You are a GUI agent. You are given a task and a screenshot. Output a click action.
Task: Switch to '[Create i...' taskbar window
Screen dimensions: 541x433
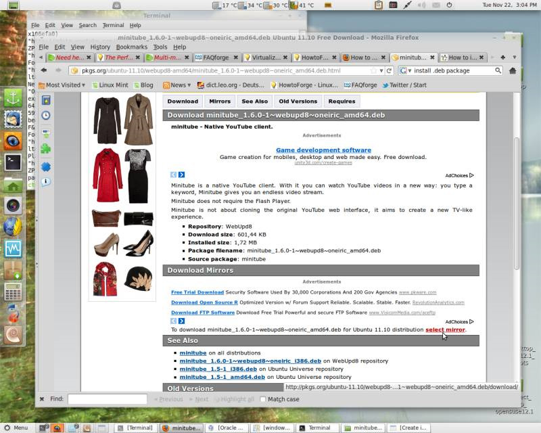[x=408, y=428]
